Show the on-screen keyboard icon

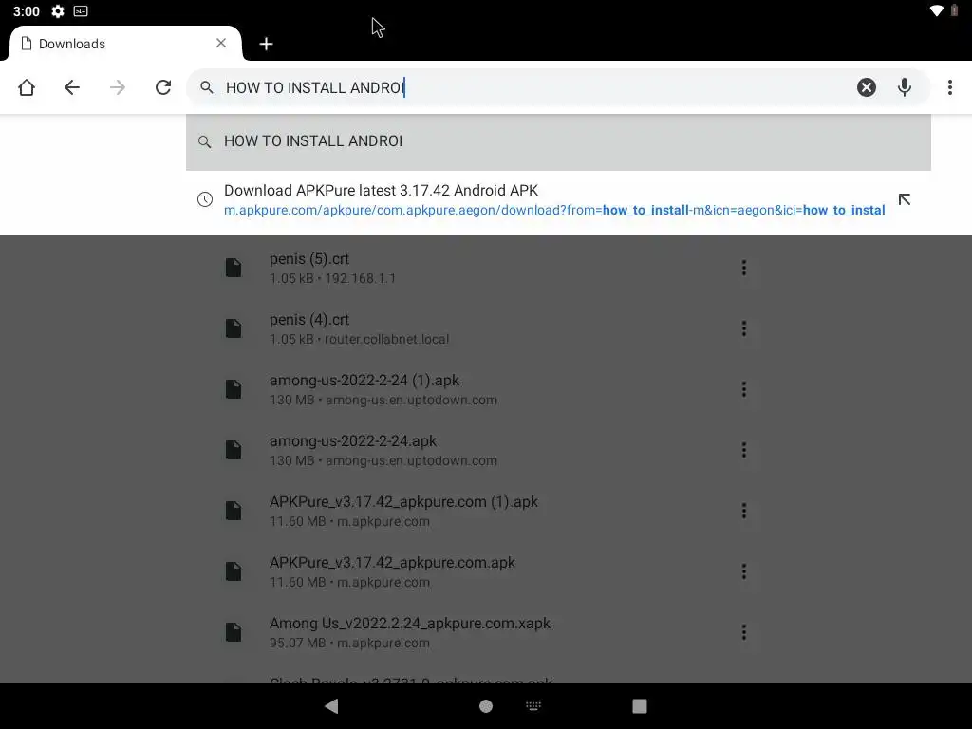coord(533,705)
